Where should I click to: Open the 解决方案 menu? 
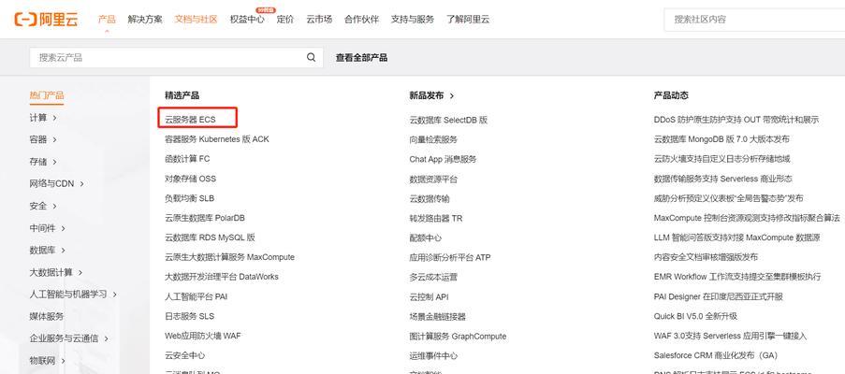point(145,20)
